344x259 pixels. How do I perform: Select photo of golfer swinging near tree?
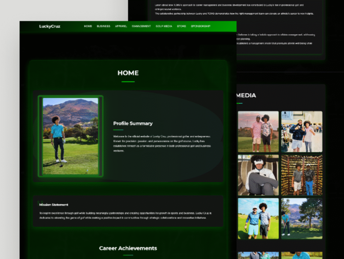[x=302, y=218]
